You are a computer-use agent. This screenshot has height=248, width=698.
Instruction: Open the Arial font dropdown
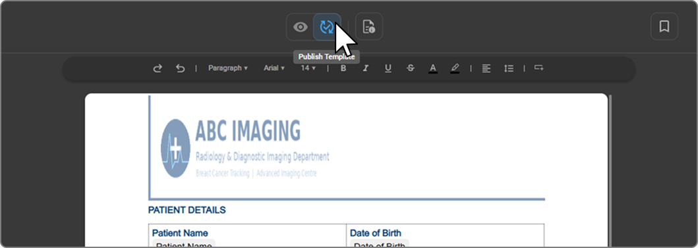[274, 68]
